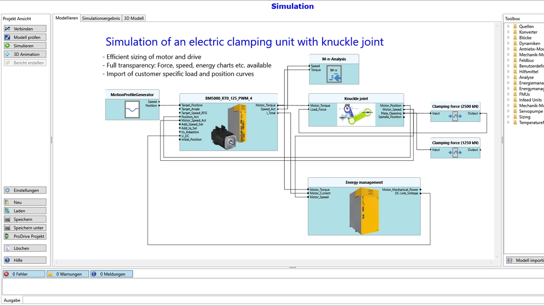Select the MotionProfileGenerator sine wave icon
The height and width of the screenshot is (306, 544).
132,110
